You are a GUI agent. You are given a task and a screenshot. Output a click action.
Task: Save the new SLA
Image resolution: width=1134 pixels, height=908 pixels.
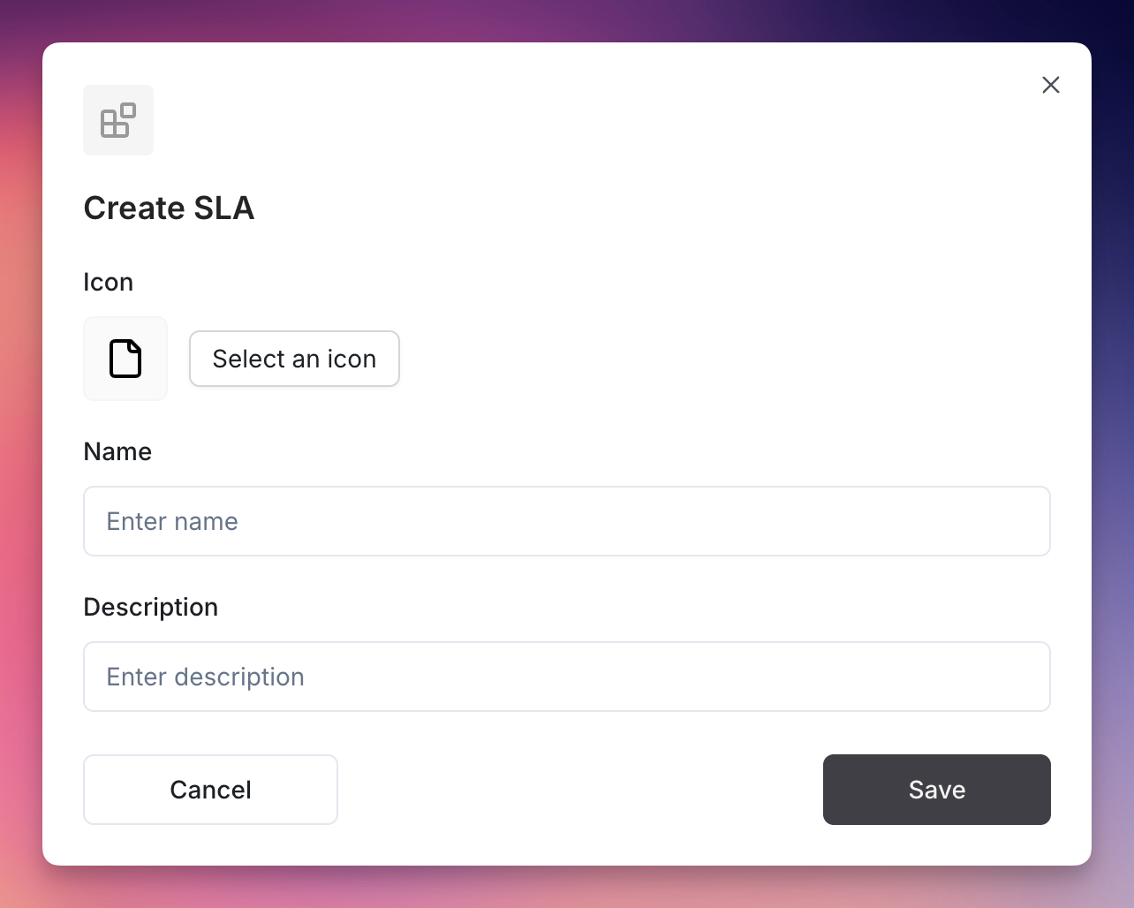(937, 790)
